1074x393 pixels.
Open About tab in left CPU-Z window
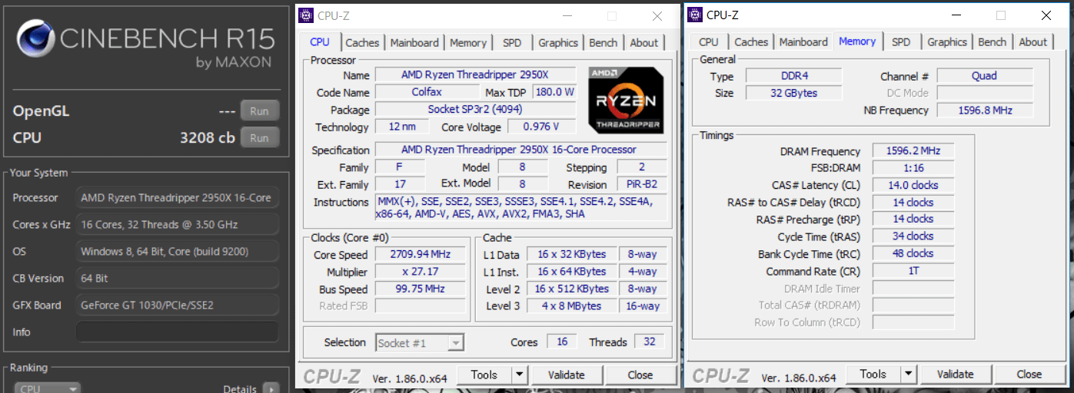(643, 43)
